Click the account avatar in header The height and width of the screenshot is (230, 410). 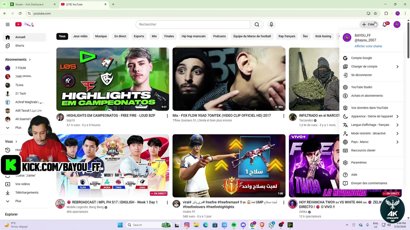[x=397, y=24]
